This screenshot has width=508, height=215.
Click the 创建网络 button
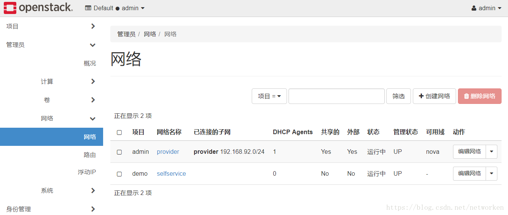tap(434, 96)
